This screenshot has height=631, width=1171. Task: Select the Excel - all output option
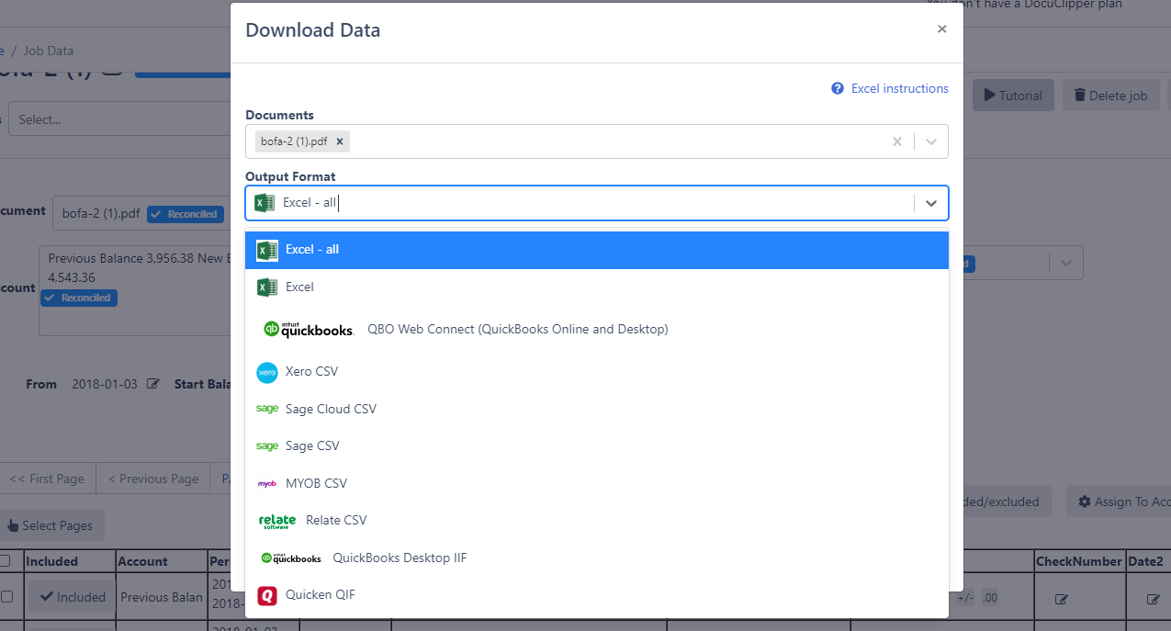click(x=597, y=250)
